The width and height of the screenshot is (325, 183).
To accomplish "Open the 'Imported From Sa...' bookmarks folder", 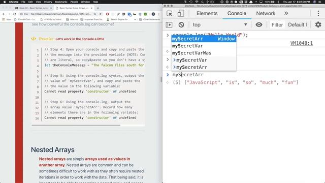I will [91, 19].
